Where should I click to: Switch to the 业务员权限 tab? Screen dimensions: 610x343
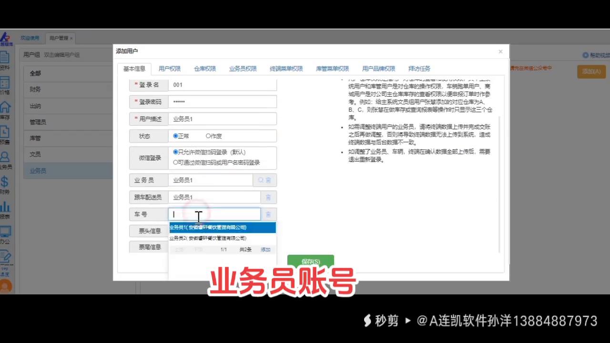point(243,69)
